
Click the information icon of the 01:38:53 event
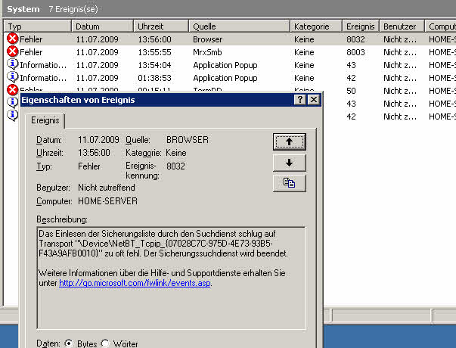click(12, 77)
